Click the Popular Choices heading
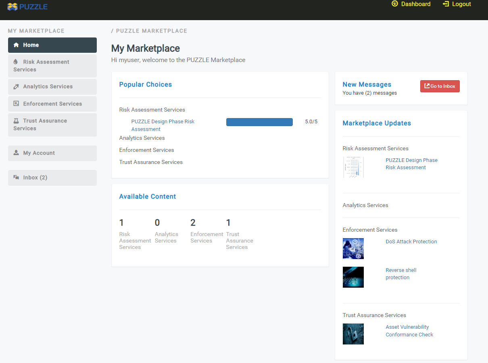This screenshot has width=488, height=363. (x=146, y=85)
